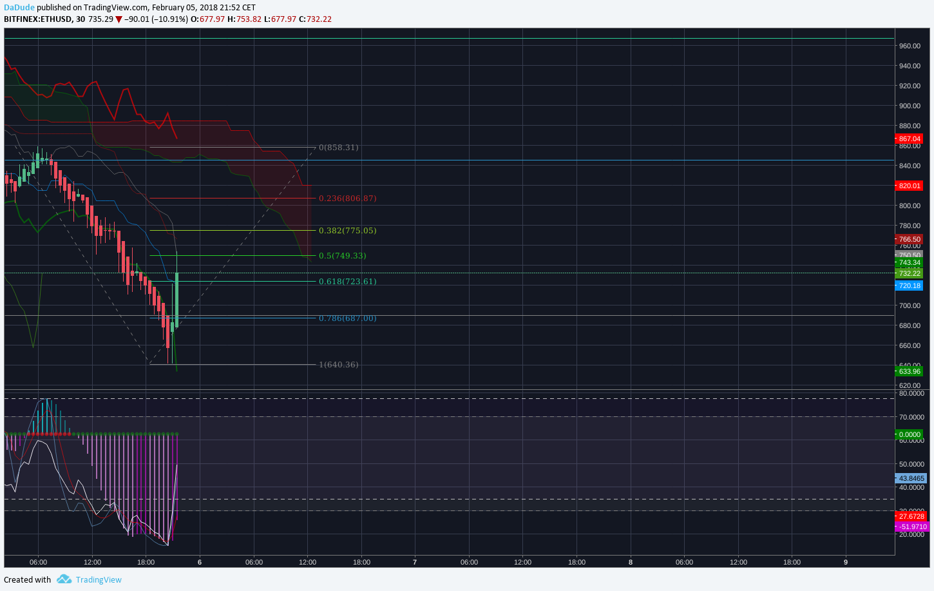The height and width of the screenshot is (591, 934).
Task: Select Fibonacci level 0.618(723.61) label
Action: pos(348,282)
